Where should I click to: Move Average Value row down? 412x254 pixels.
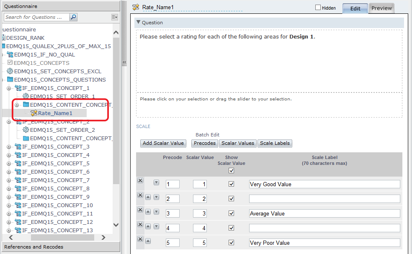pyautogui.click(x=156, y=212)
